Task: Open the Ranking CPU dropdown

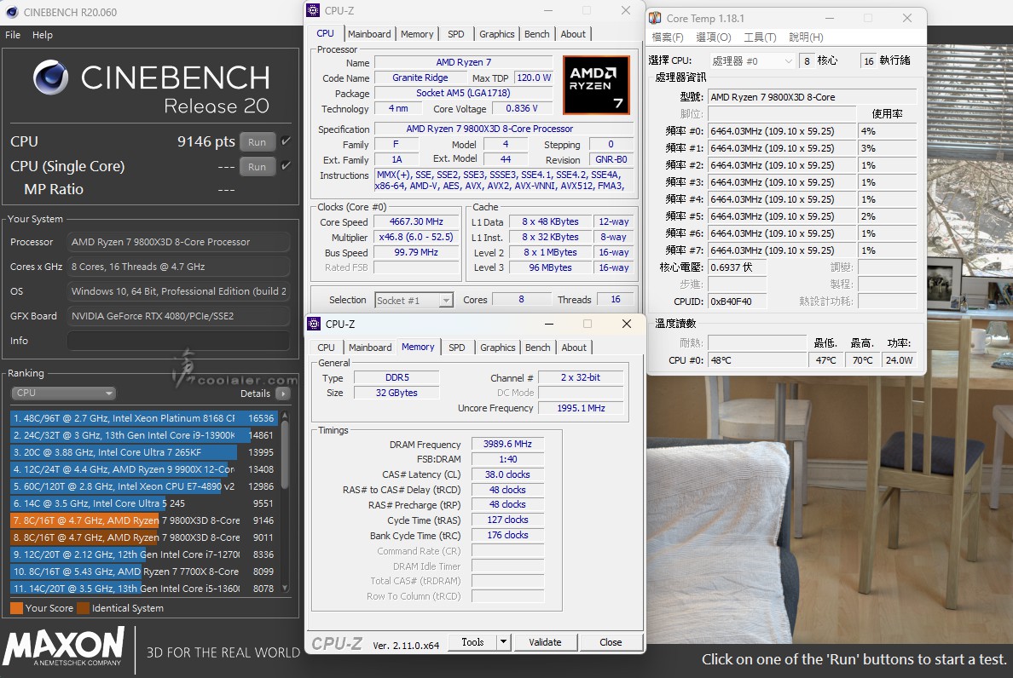Action: click(63, 393)
